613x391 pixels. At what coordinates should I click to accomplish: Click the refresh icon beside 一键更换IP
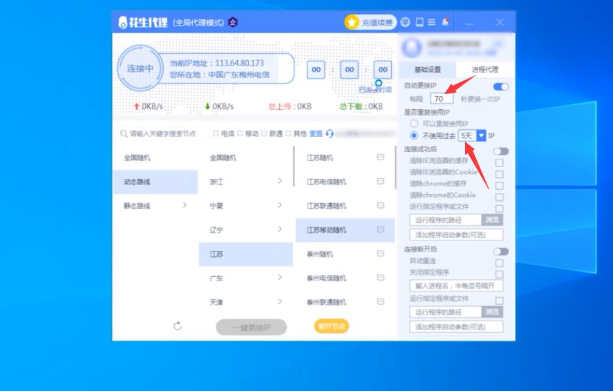[178, 326]
